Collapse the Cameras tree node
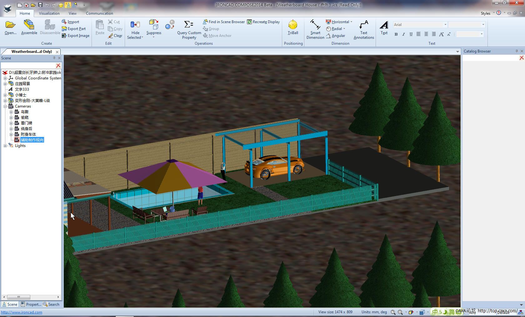525x317 pixels. pyautogui.click(x=5, y=106)
